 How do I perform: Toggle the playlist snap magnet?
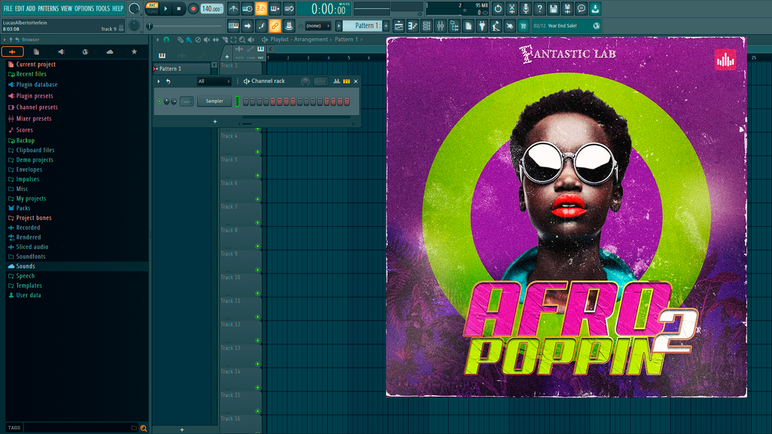click(x=166, y=40)
